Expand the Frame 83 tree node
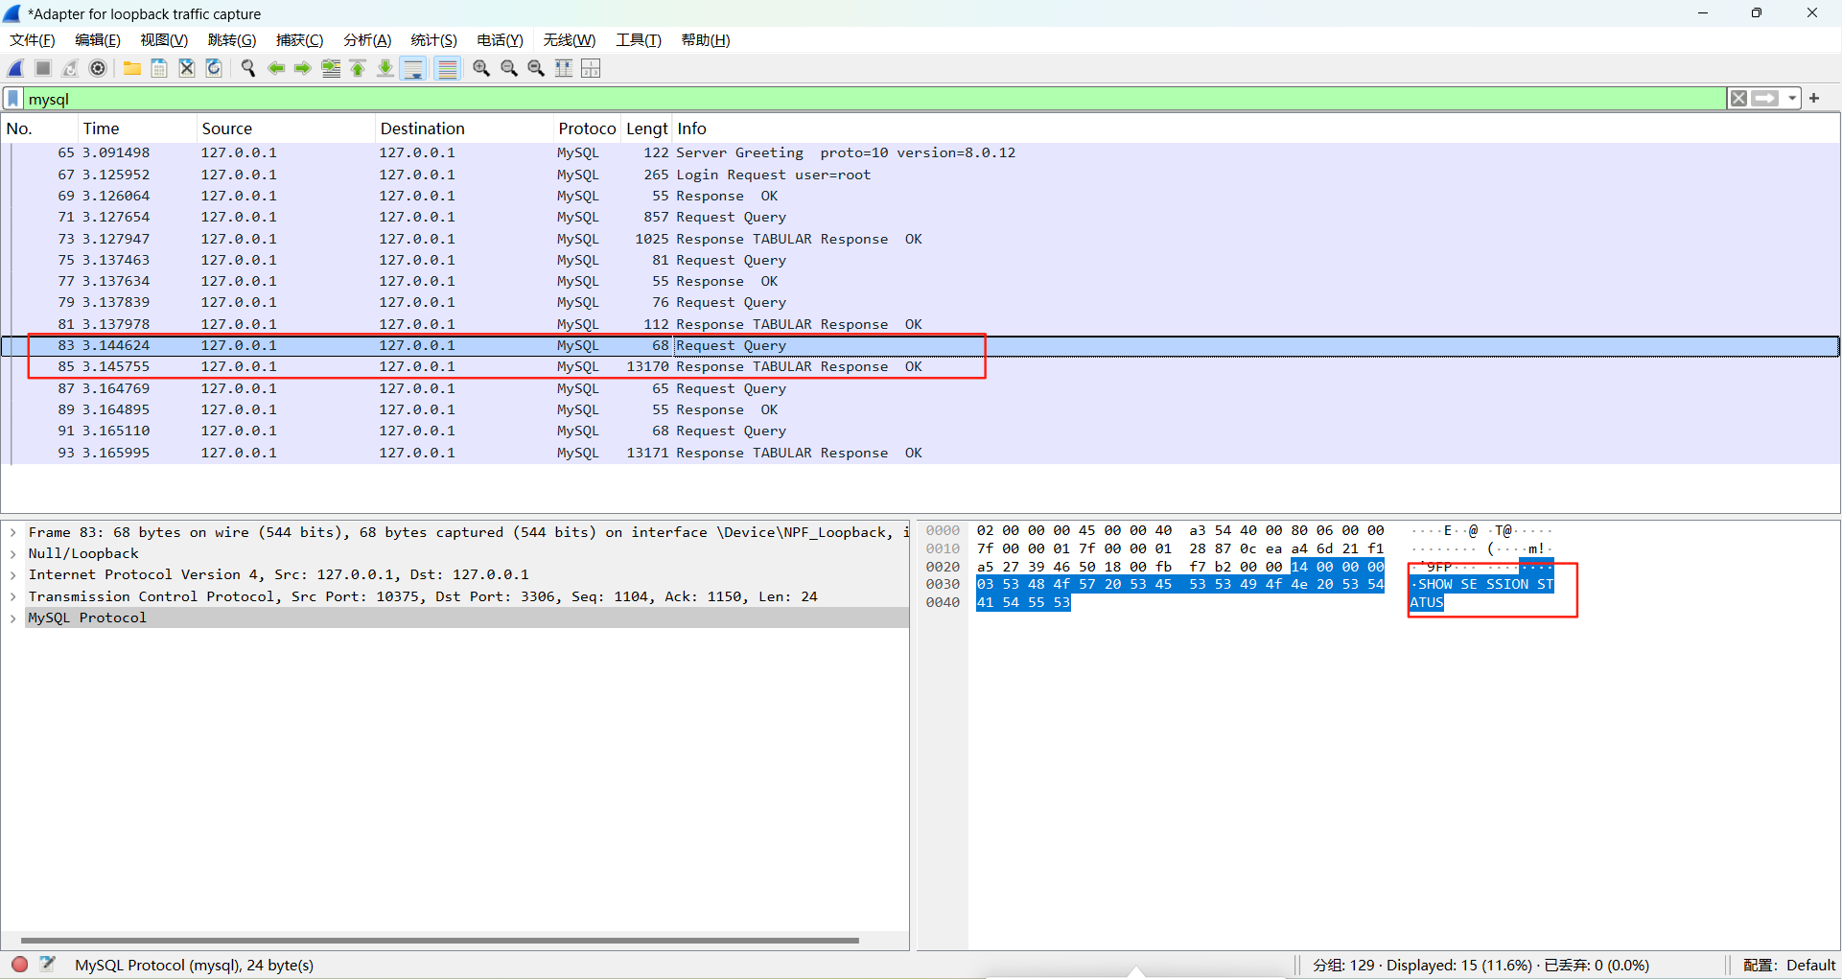 click(x=13, y=532)
